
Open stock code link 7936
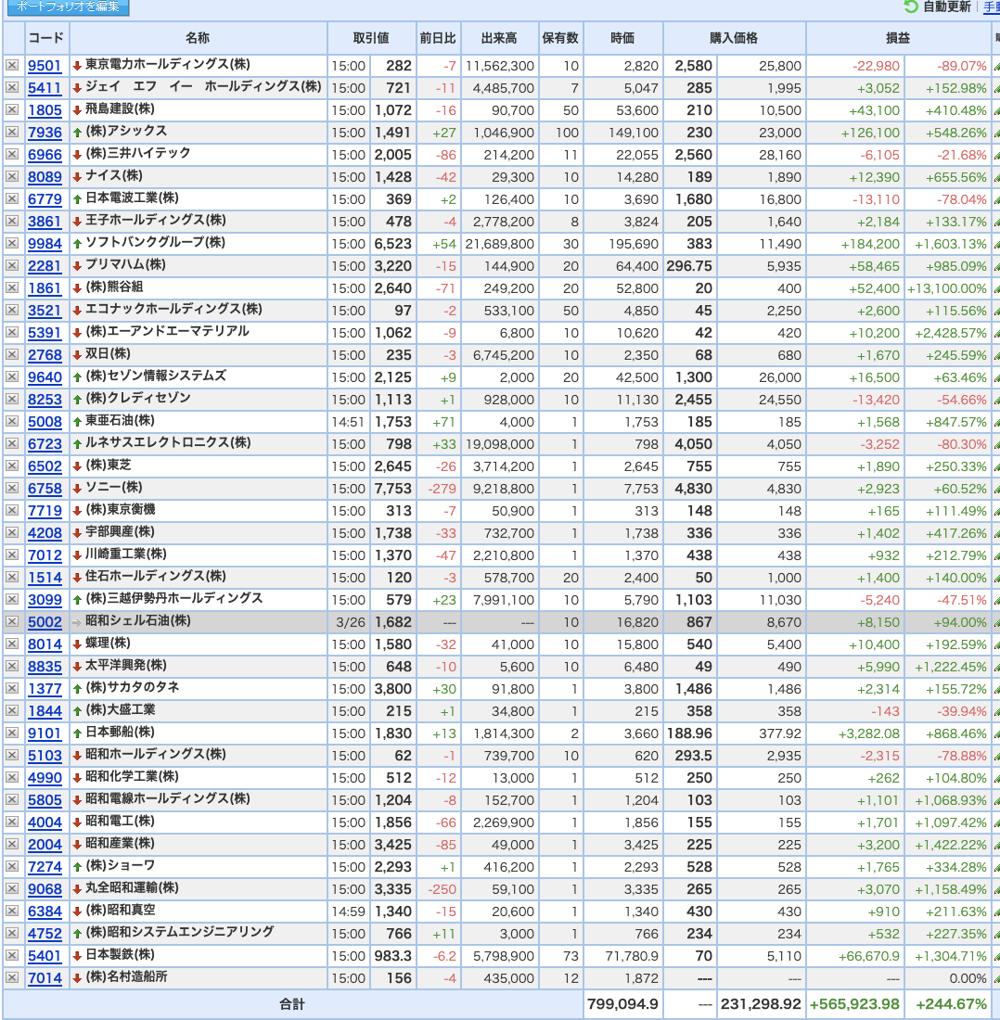coord(45,133)
